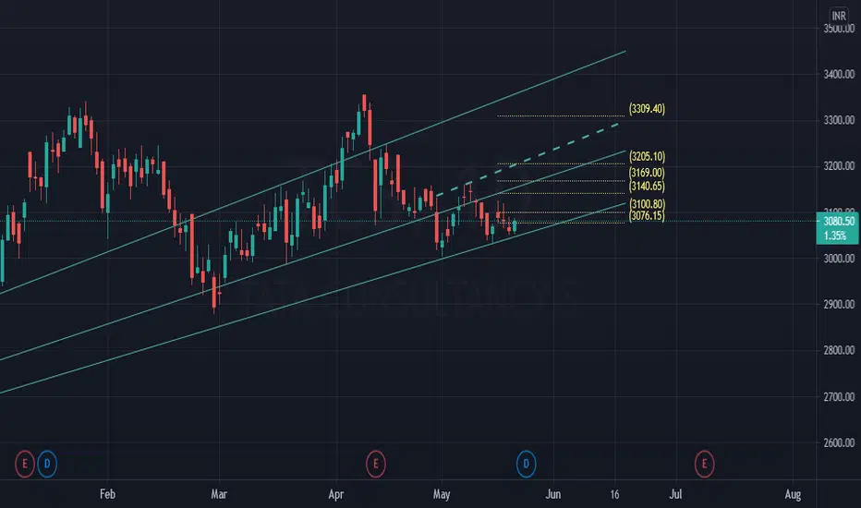Select the (3309.40) price level label
861x508 pixels.
647,109
